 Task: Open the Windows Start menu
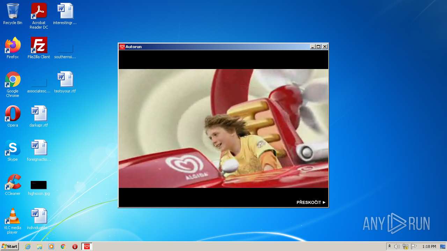[x=9, y=246]
